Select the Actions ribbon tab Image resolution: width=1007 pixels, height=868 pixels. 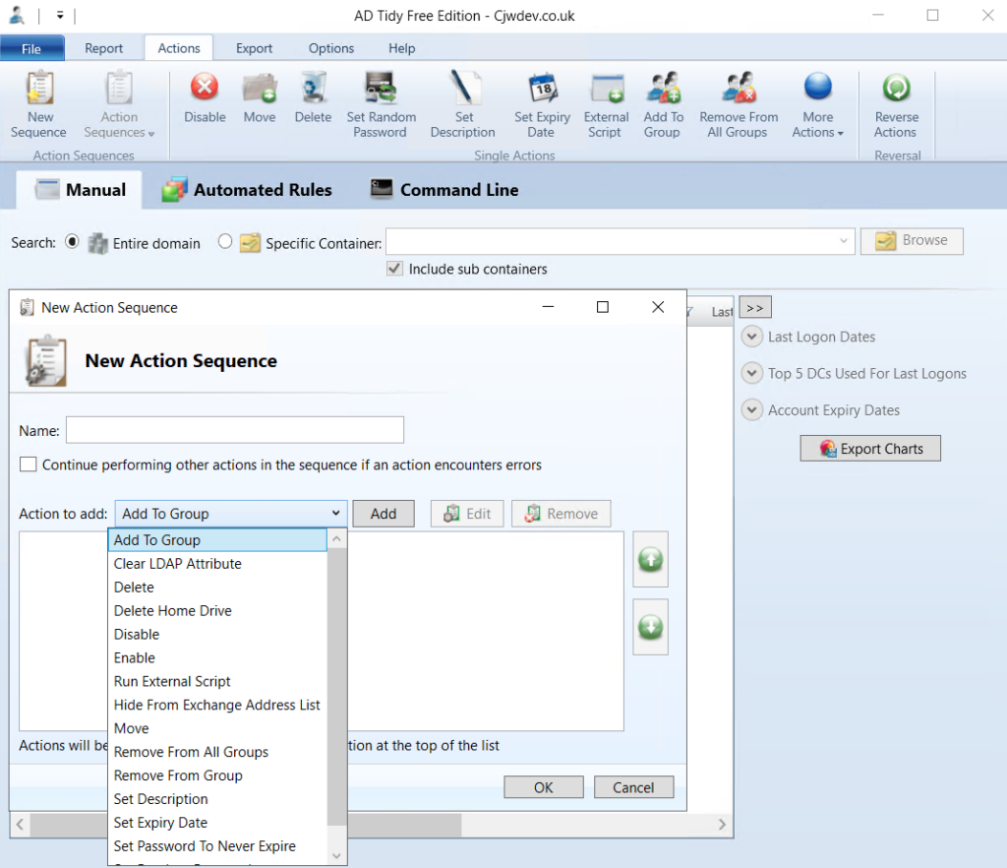pos(179,48)
